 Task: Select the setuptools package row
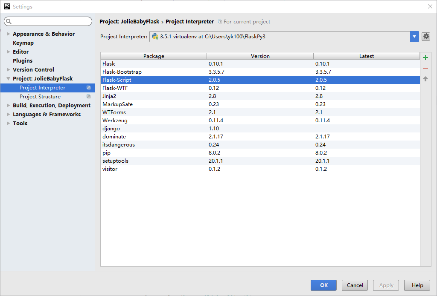pos(260,161)
